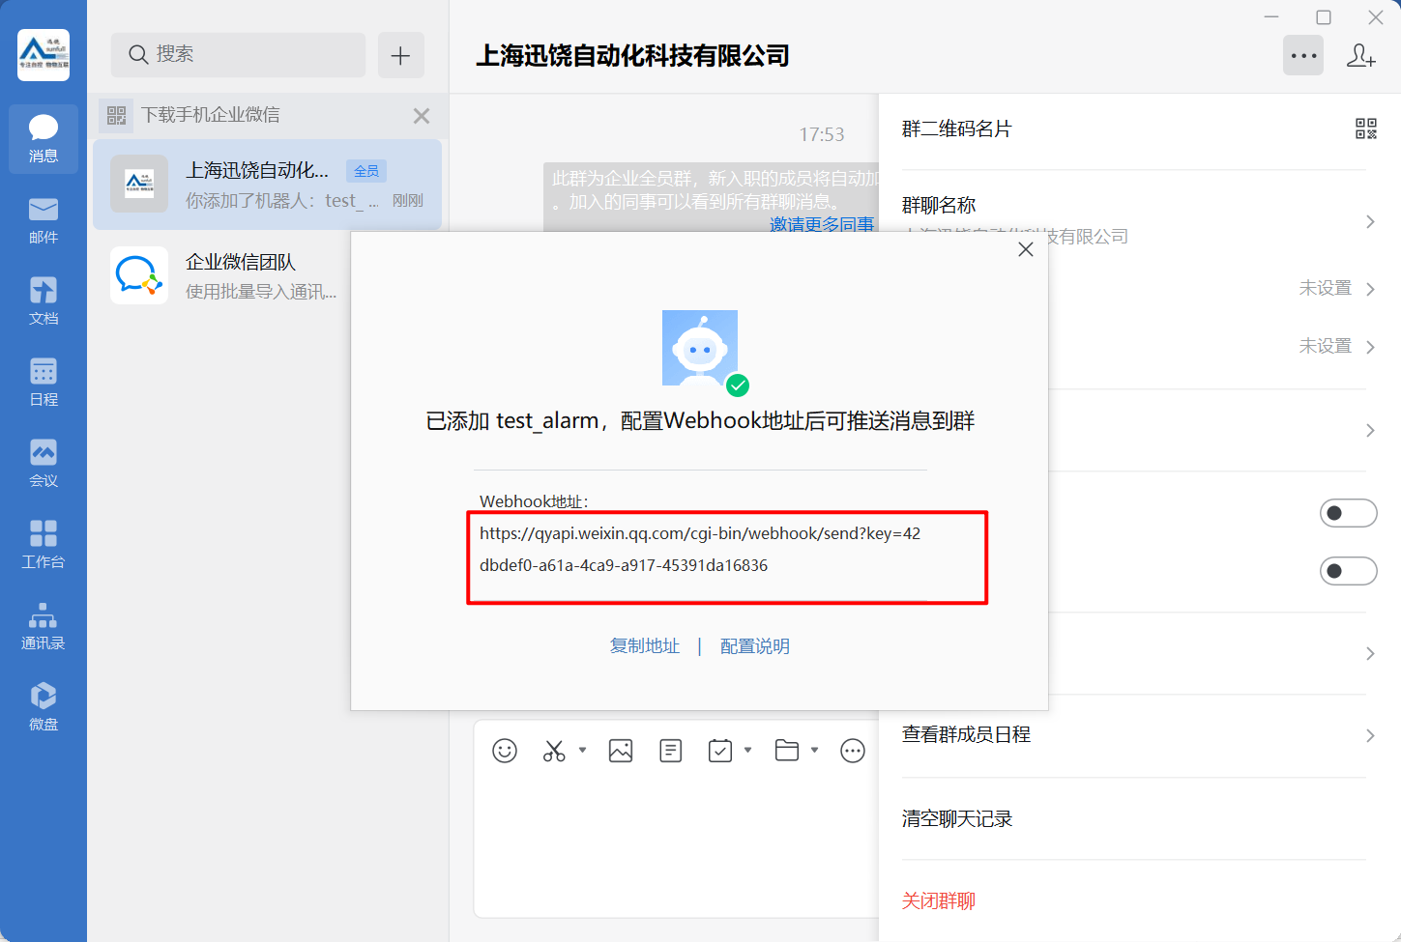Image resolution: width=1401 pixels, height=942 pixels.
Task: Click the company logo avatar in sidebar
Action: [44, 55]
